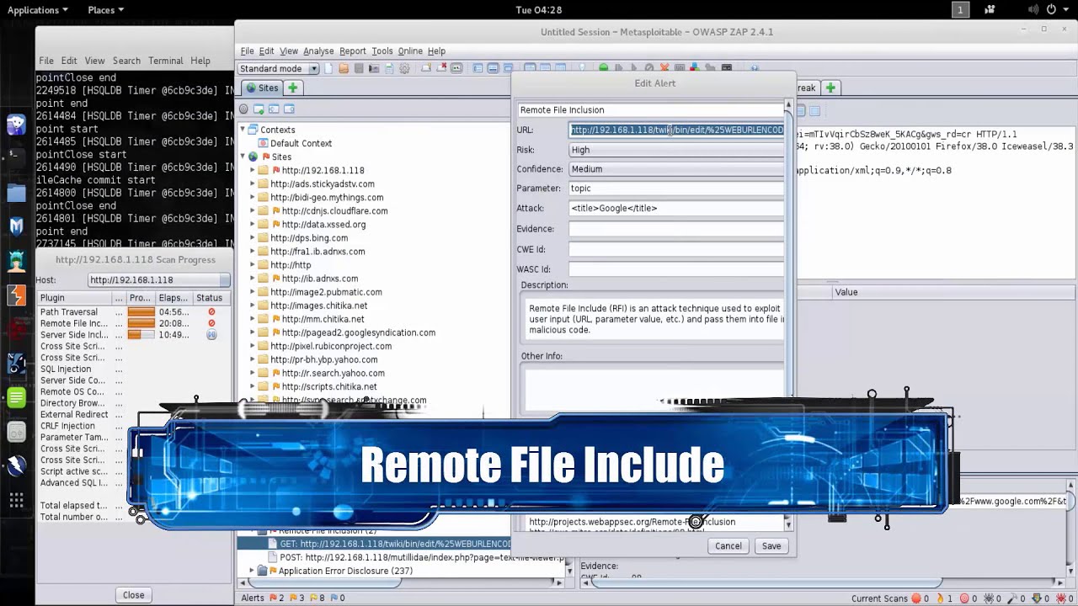Click the Path Traversal progress bar
Screen dimensions: 1078x606
(x=141, y=311)
